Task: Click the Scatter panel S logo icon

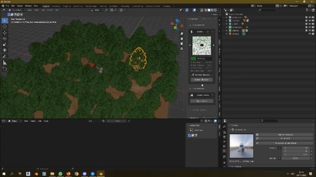Action: (x=192, y=31)
